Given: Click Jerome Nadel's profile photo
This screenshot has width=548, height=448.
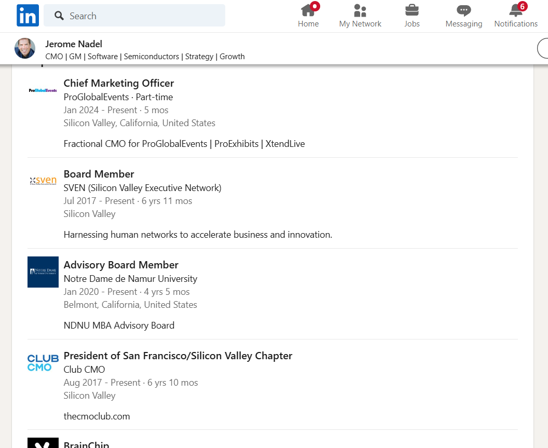Looking at the screenshot, I should 25,48.
